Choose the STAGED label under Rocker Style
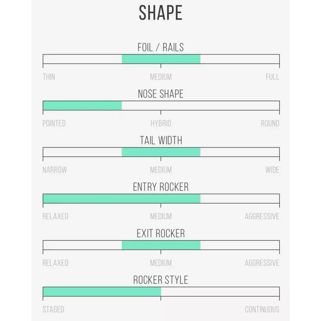This screenshot has height=321, width=321. [53, 309]
